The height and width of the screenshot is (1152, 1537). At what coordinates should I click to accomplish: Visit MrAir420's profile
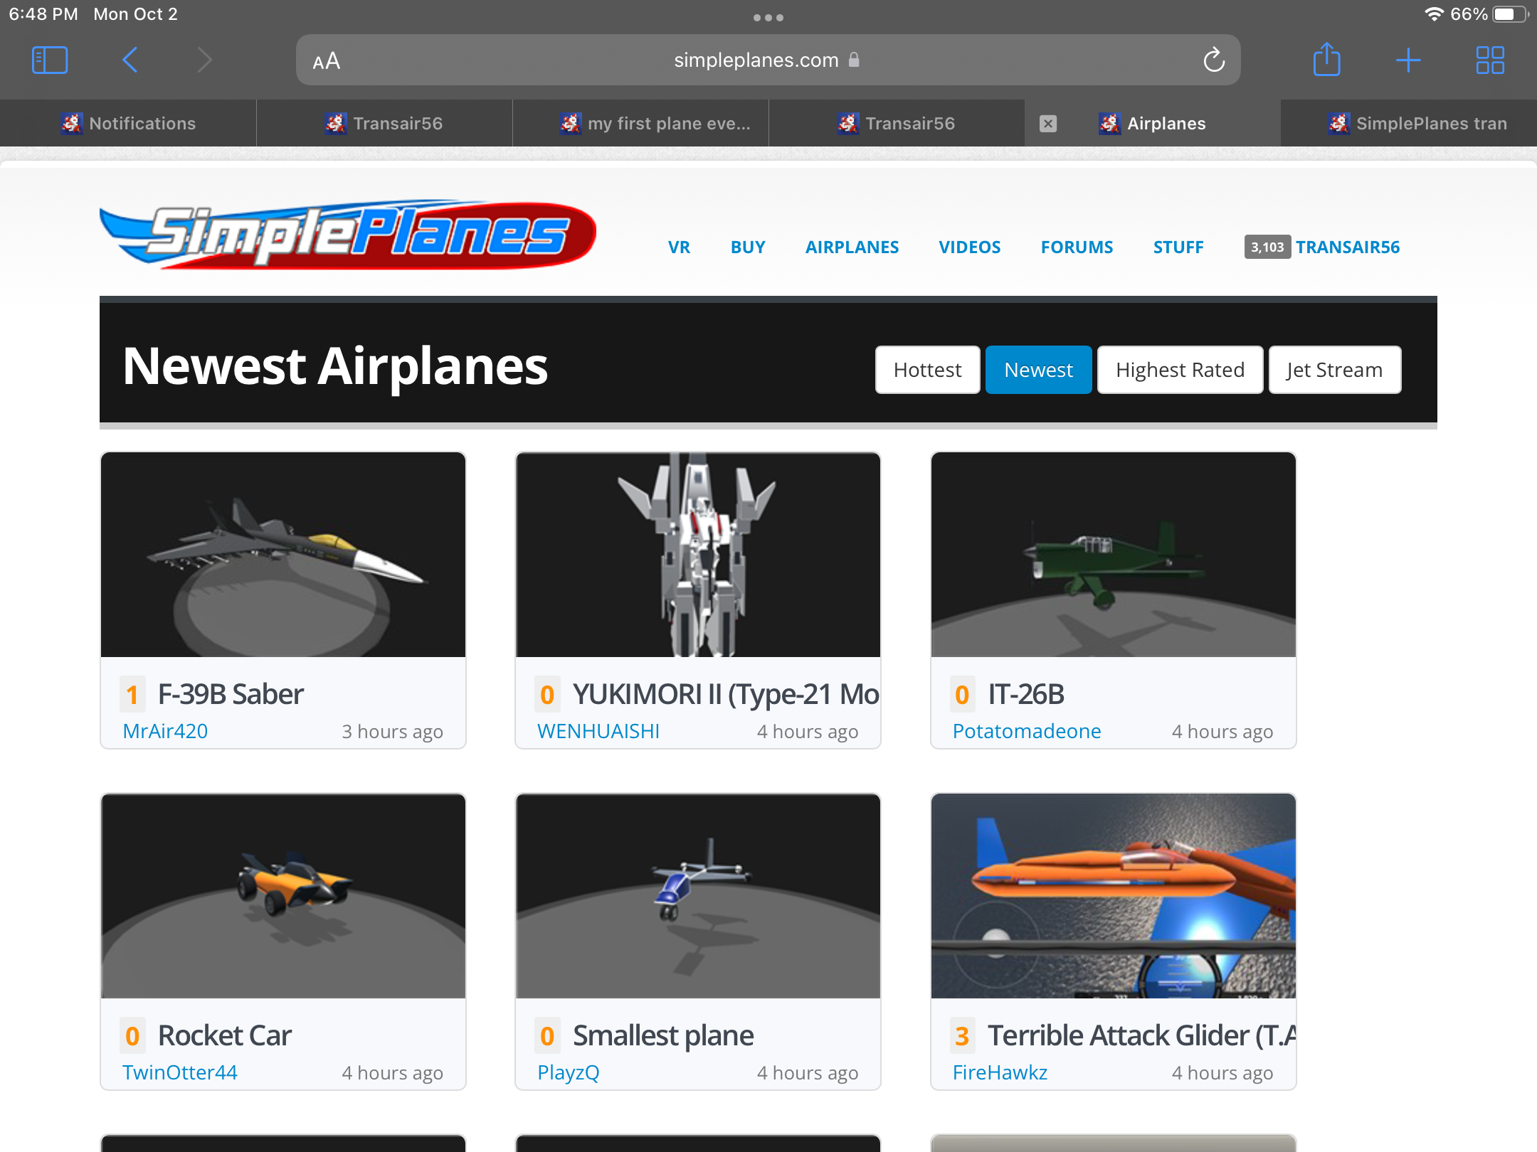tap(165, 731)
